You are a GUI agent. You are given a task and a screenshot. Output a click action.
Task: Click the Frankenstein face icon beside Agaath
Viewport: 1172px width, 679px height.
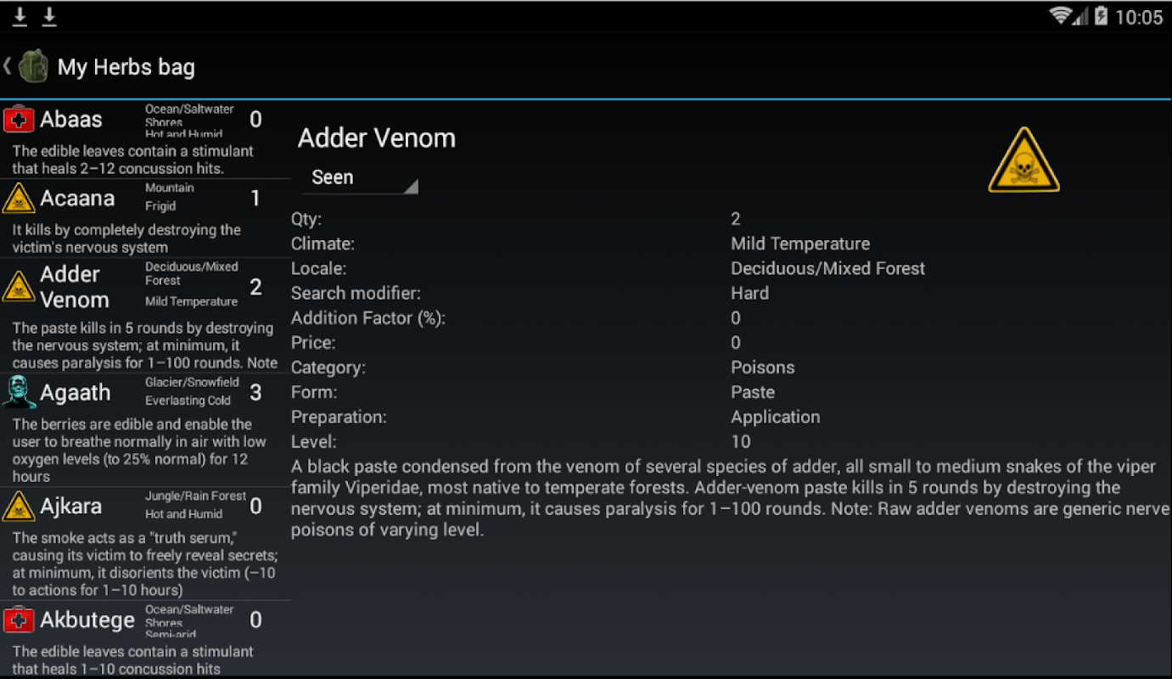tap(19, 392)
